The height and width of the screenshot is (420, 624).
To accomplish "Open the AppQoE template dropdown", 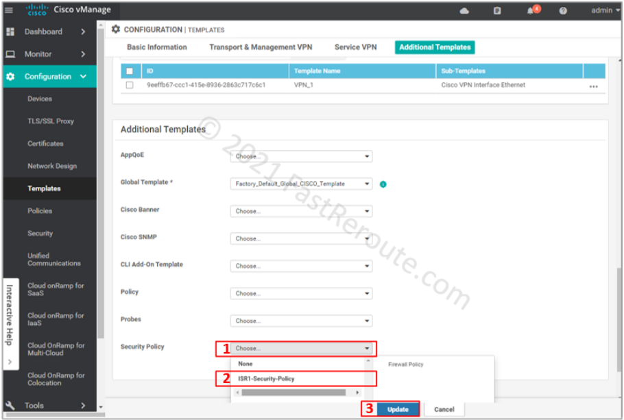I will point(300,156).
